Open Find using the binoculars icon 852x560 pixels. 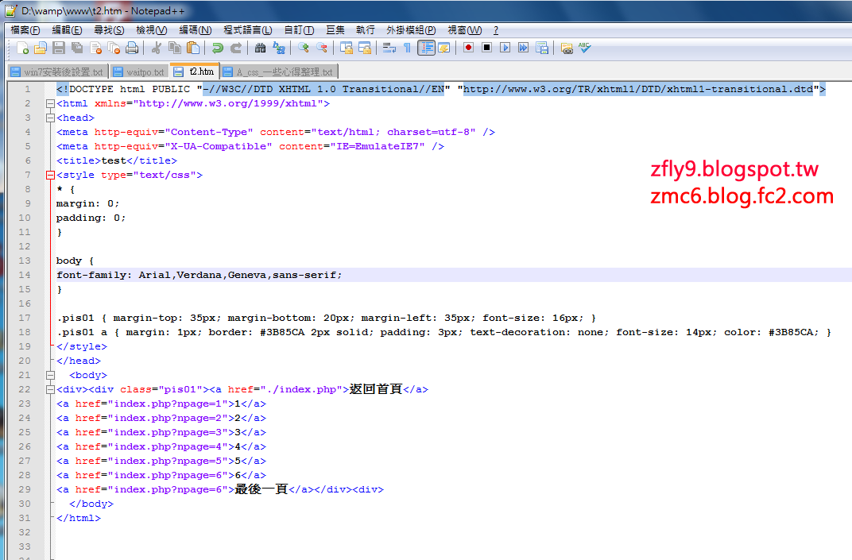point(260,48)
